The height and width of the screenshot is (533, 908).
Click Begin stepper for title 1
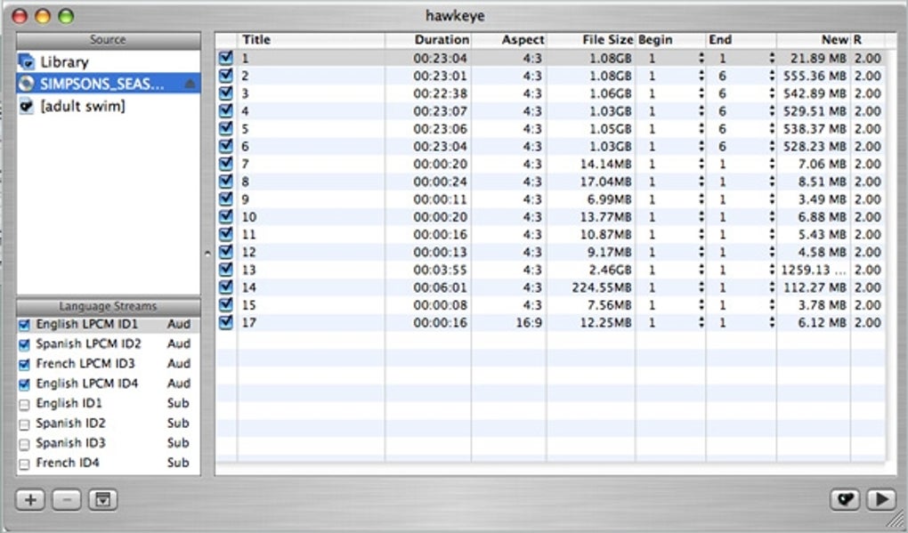[x=701, y=58]
